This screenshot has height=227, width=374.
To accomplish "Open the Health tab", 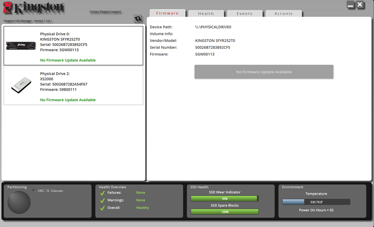I will tap(206, 13).
